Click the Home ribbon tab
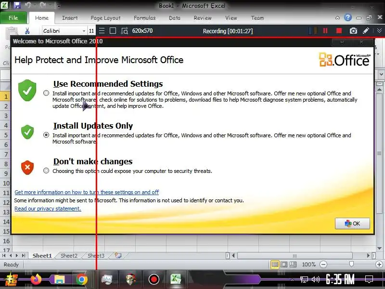385x289 pixels. click(x=42, y=18)
